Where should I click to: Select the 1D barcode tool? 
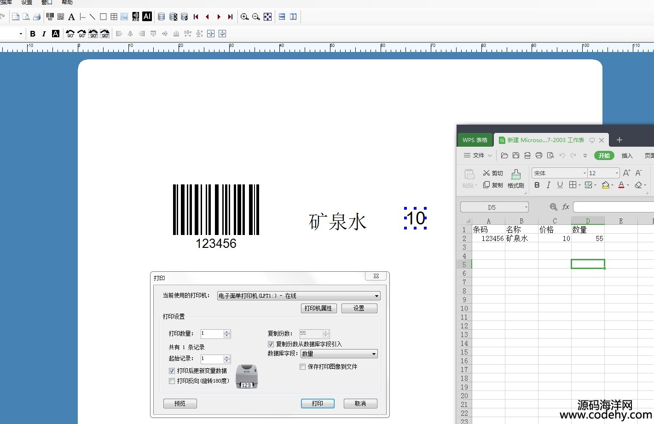pyautogui.click(x=50, y=17)
